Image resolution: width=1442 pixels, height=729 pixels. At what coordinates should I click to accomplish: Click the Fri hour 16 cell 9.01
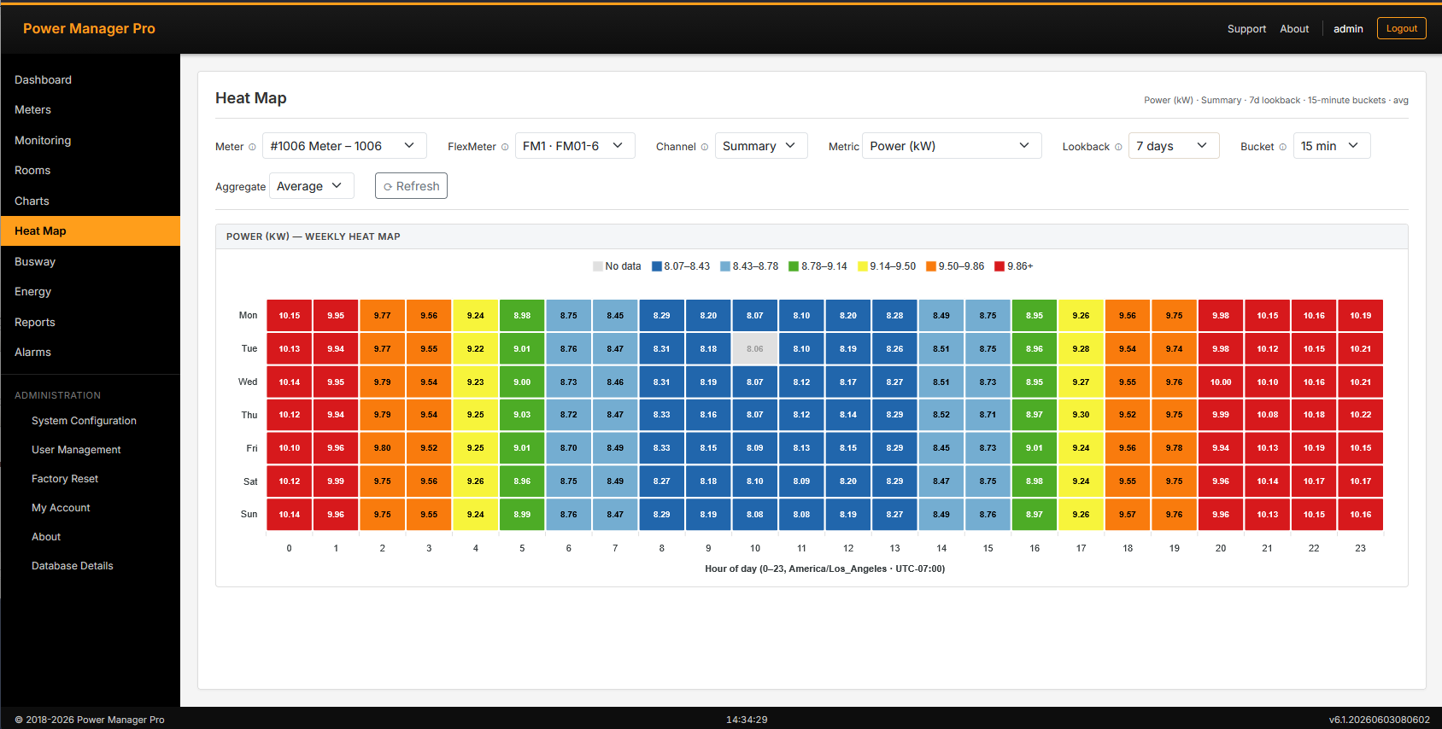point(1035,448)
